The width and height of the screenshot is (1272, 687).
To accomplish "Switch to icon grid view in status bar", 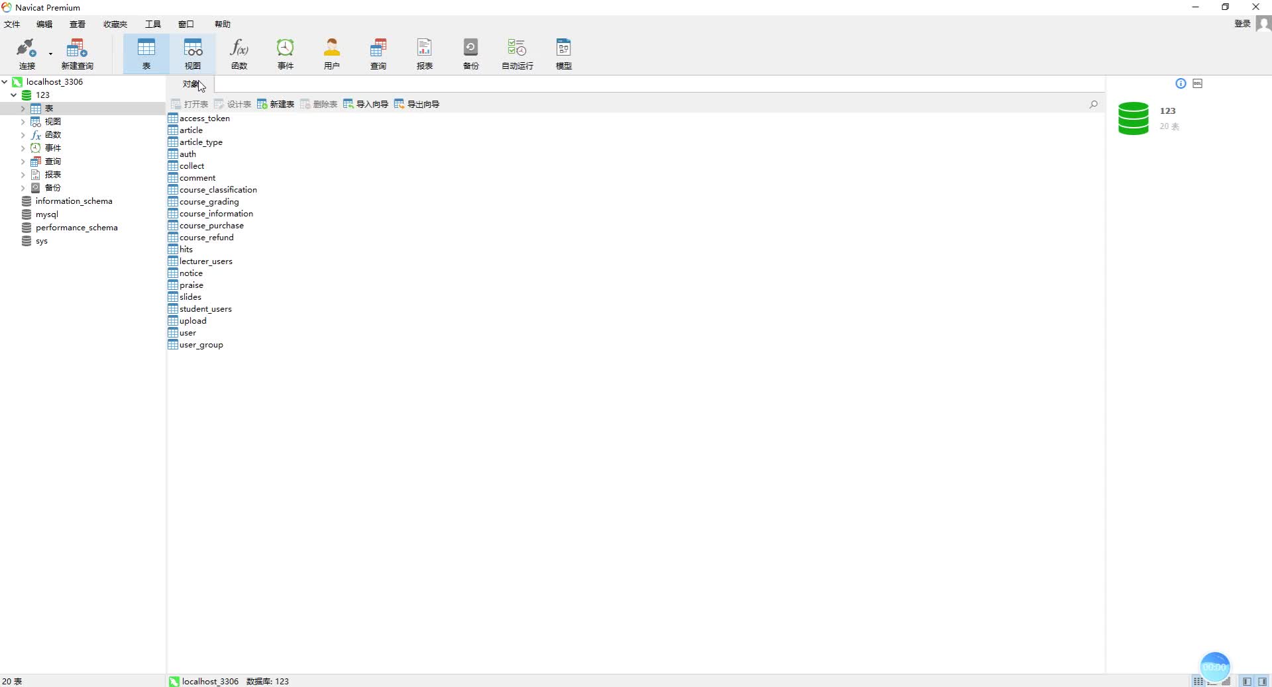I will click(x=1198, y=681).
